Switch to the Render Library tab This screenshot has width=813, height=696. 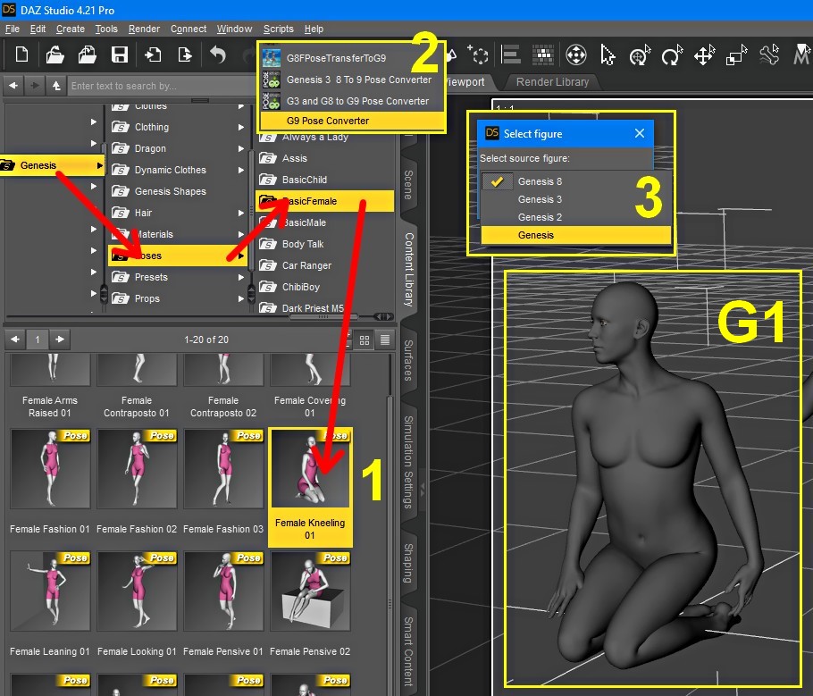[552, 82]
